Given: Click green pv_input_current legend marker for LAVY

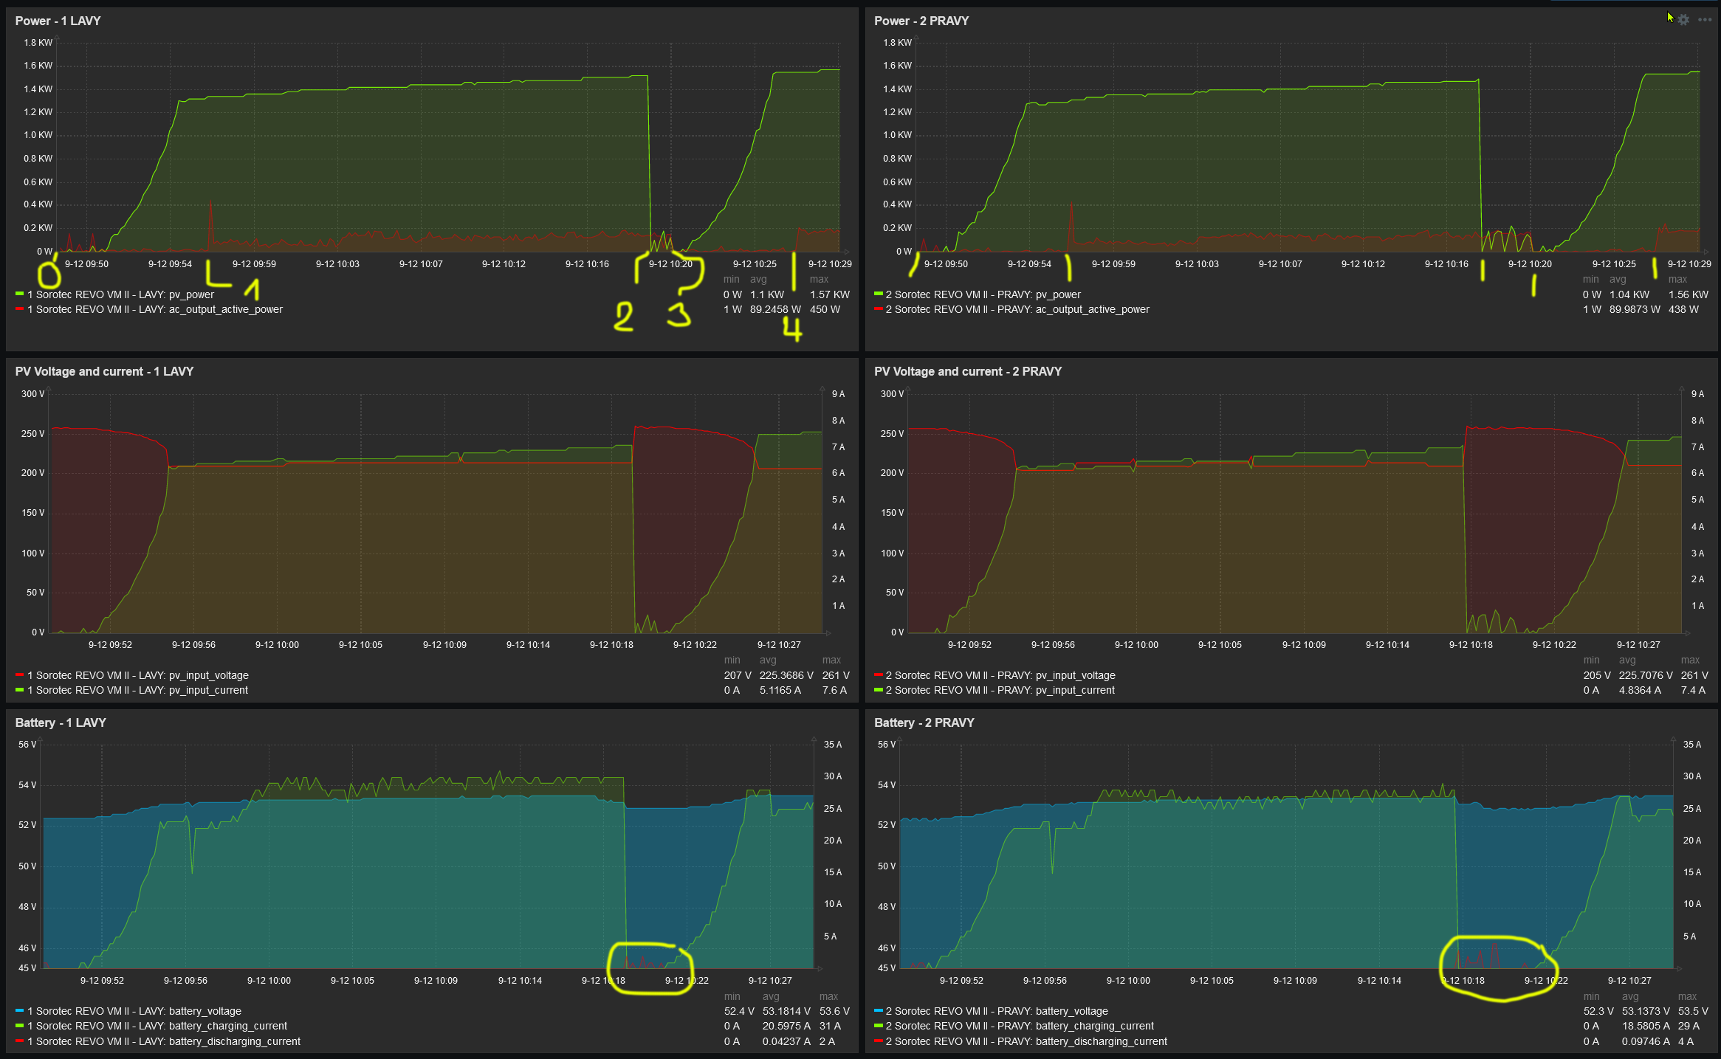Looking at the screenshot, I should point(19,690).
